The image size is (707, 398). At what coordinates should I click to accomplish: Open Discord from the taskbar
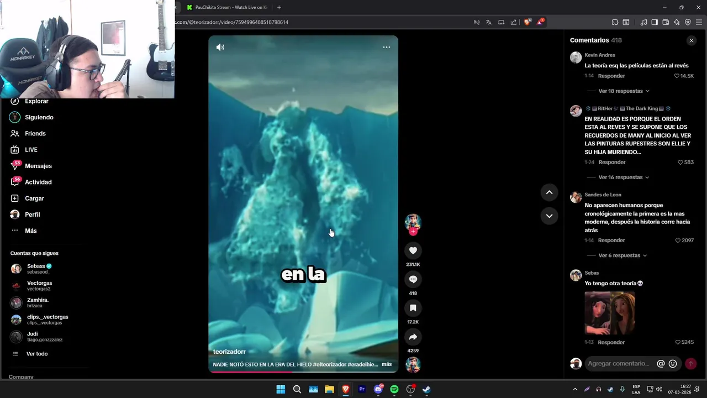[x=378, y=389]
